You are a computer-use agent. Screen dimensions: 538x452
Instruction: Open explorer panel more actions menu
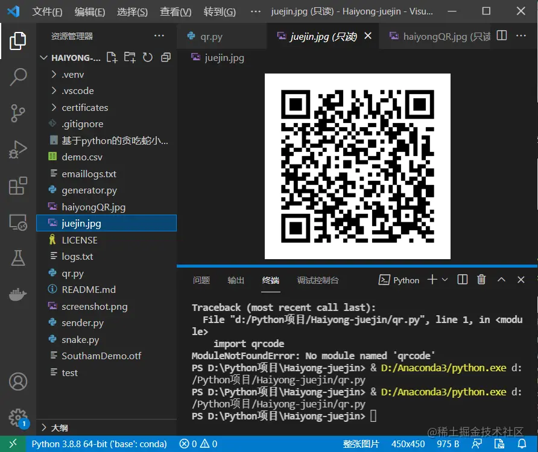click(x=159, y=36)
